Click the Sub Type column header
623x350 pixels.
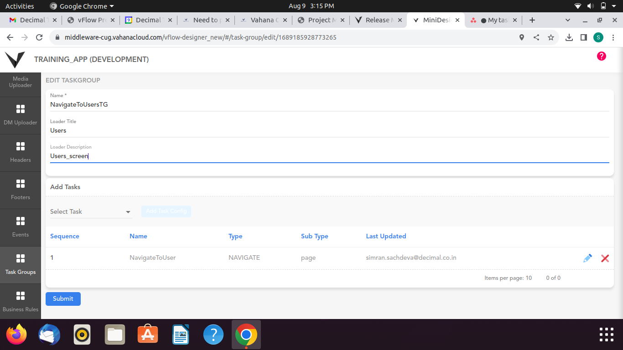pos(315,236)
